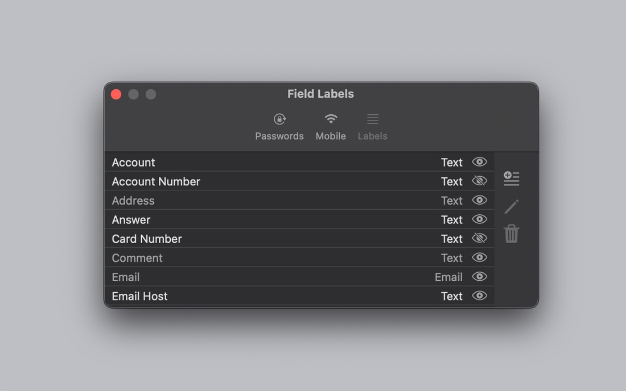Show the Card Number hidden value
Image resolution: width=626 pixels, height=391 pixels.
click(x=480, y=238)
